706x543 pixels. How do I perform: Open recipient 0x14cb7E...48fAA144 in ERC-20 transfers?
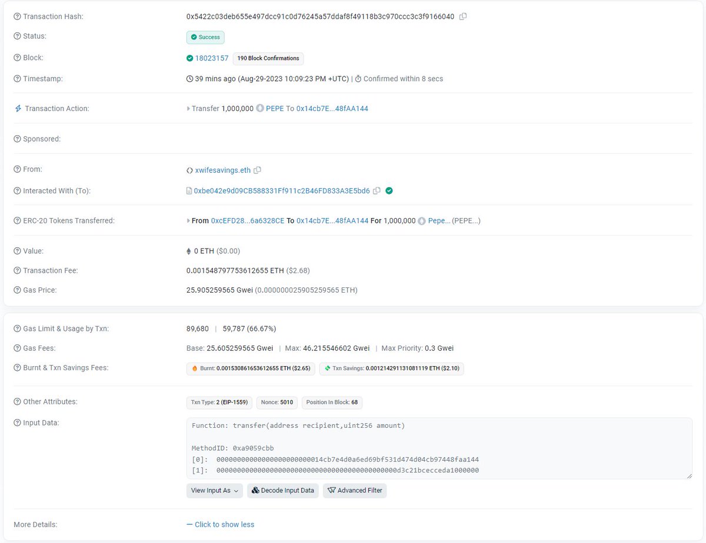(332, 221)
